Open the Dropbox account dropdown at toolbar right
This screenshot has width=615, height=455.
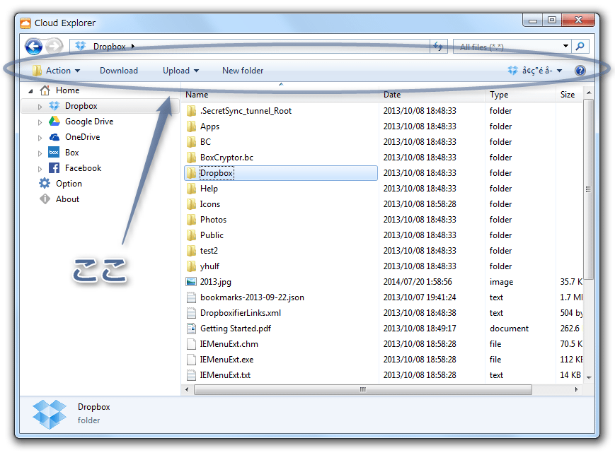pyautogui.click(x=535, y=71)
